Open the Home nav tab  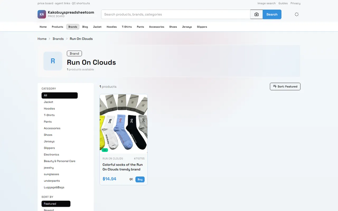pos(43,27)
